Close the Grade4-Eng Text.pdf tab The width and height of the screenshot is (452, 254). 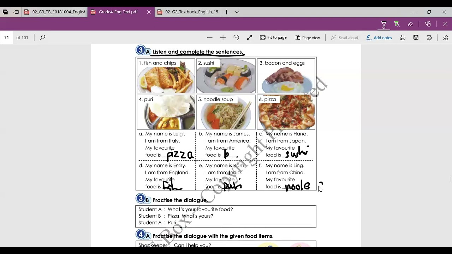point(149,12)
